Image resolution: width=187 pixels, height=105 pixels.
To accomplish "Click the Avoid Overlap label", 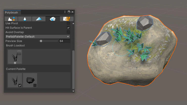I will [x=15, y=32].
